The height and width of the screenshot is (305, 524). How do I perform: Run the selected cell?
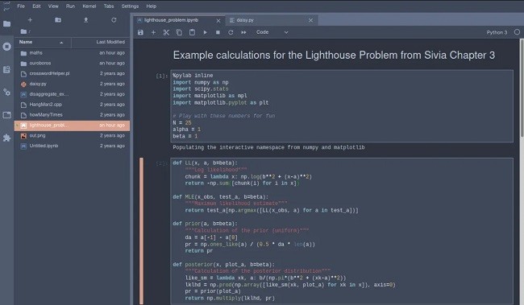coord(205,32)
